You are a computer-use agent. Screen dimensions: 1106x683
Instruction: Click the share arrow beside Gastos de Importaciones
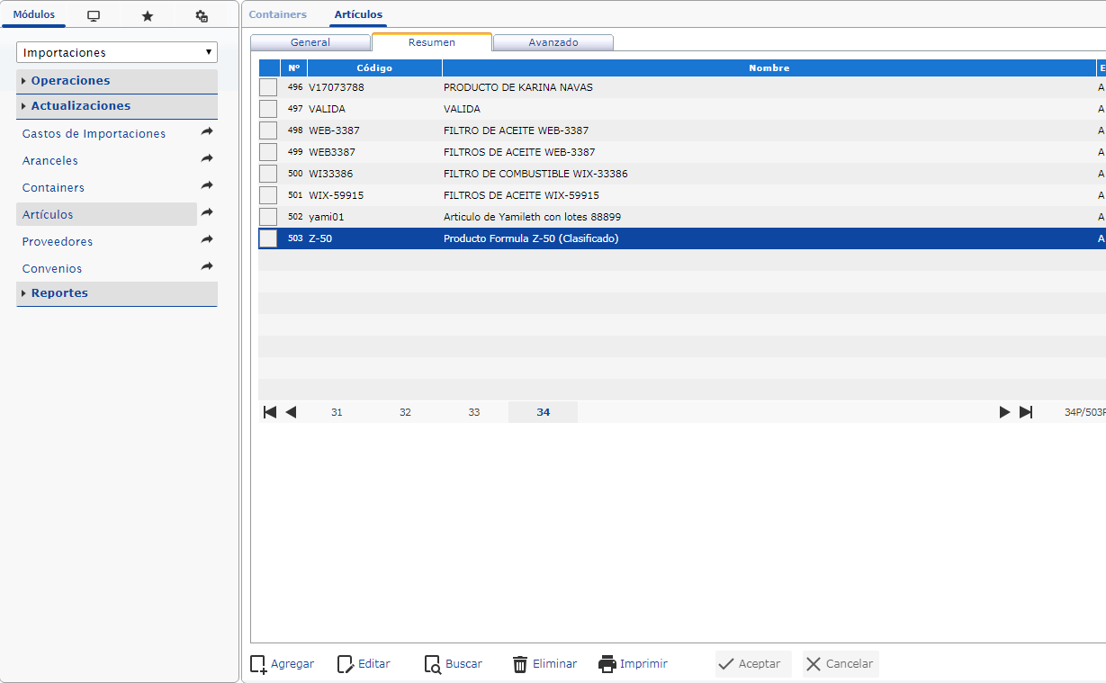tap(207, 132)
